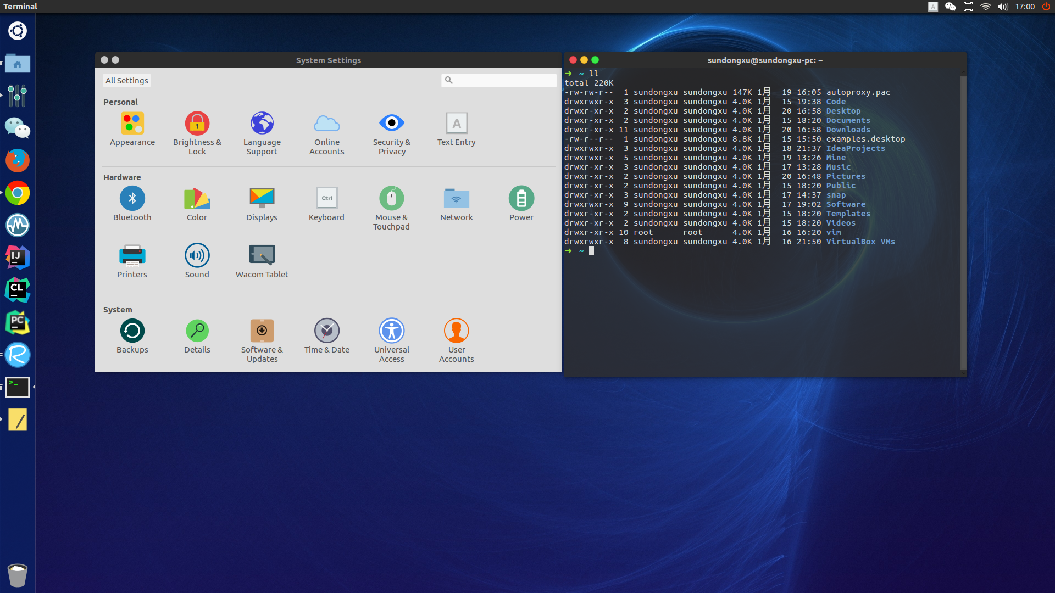
Task: Open Displays settings
Action: (x=262, y=199)
